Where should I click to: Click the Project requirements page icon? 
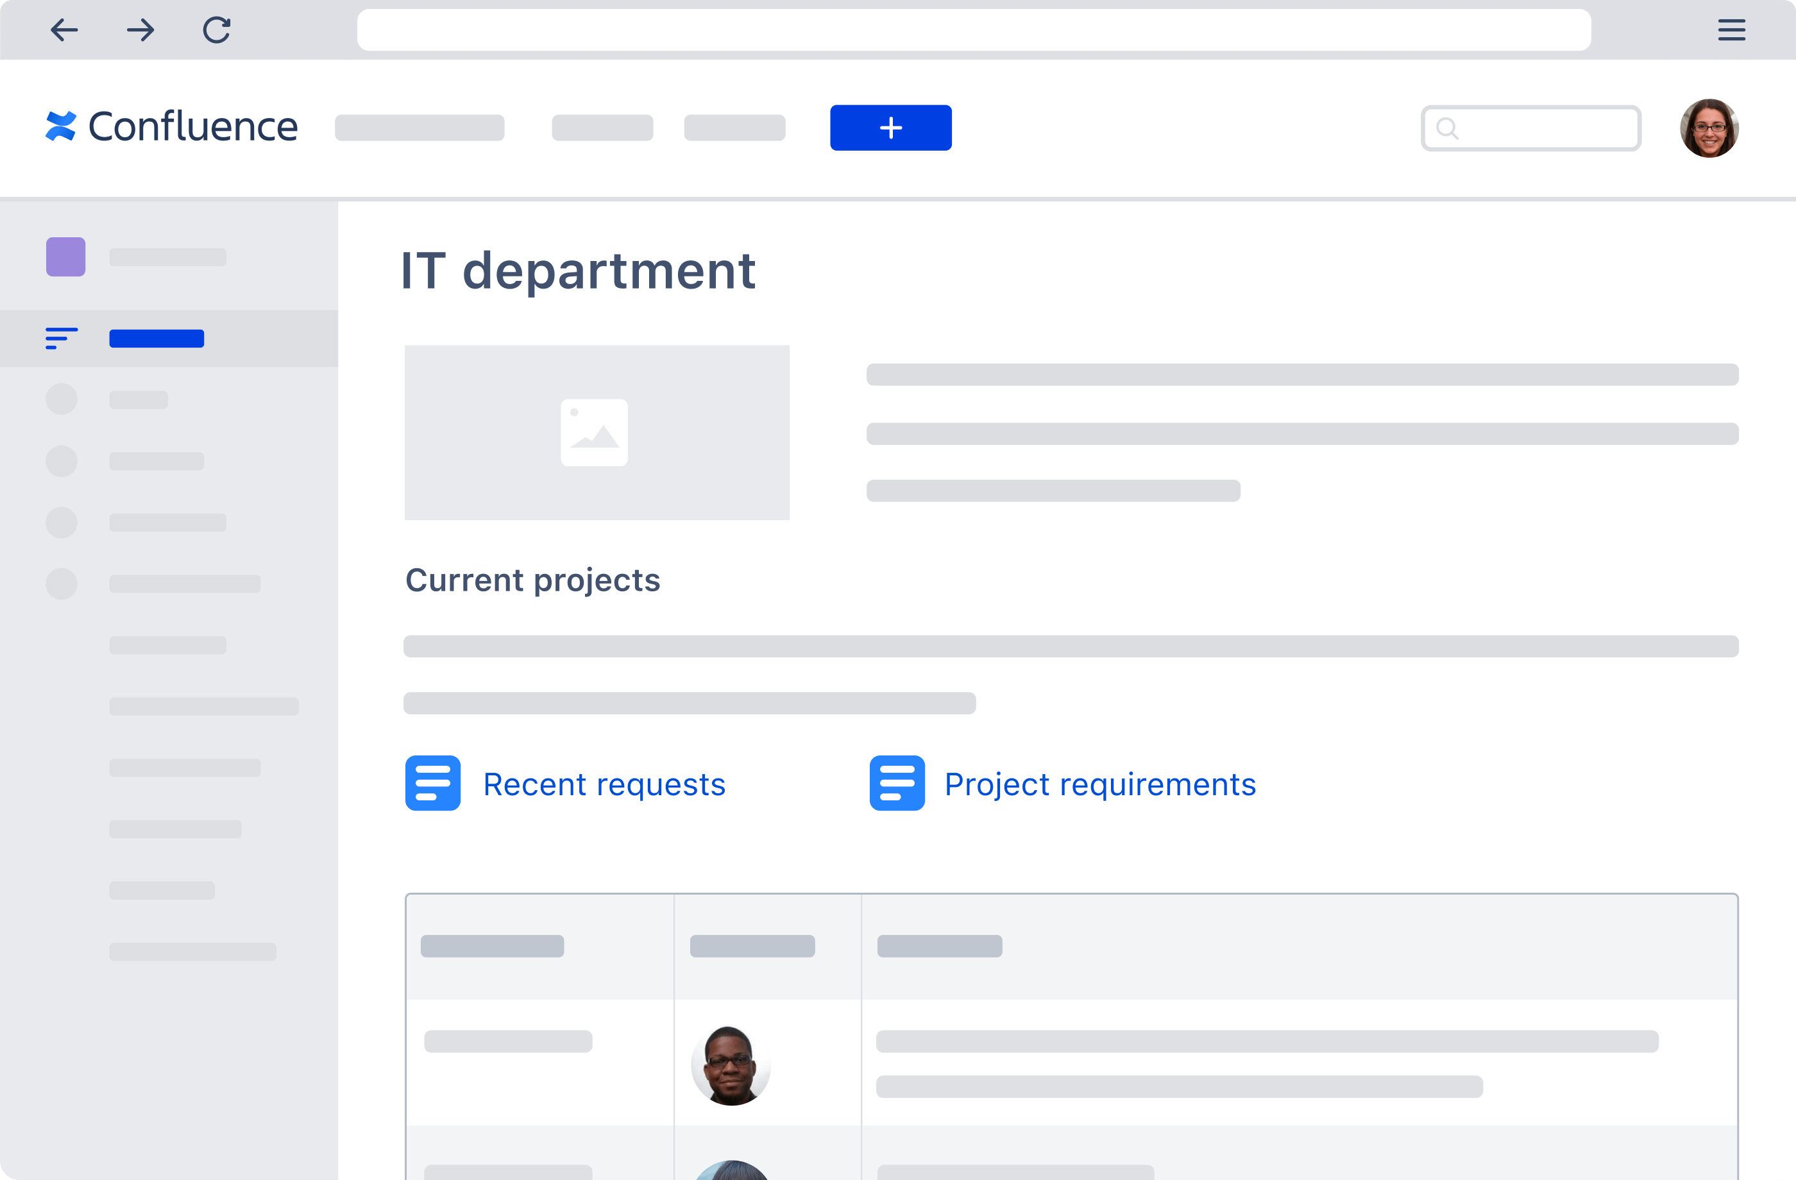pos(897,783)
